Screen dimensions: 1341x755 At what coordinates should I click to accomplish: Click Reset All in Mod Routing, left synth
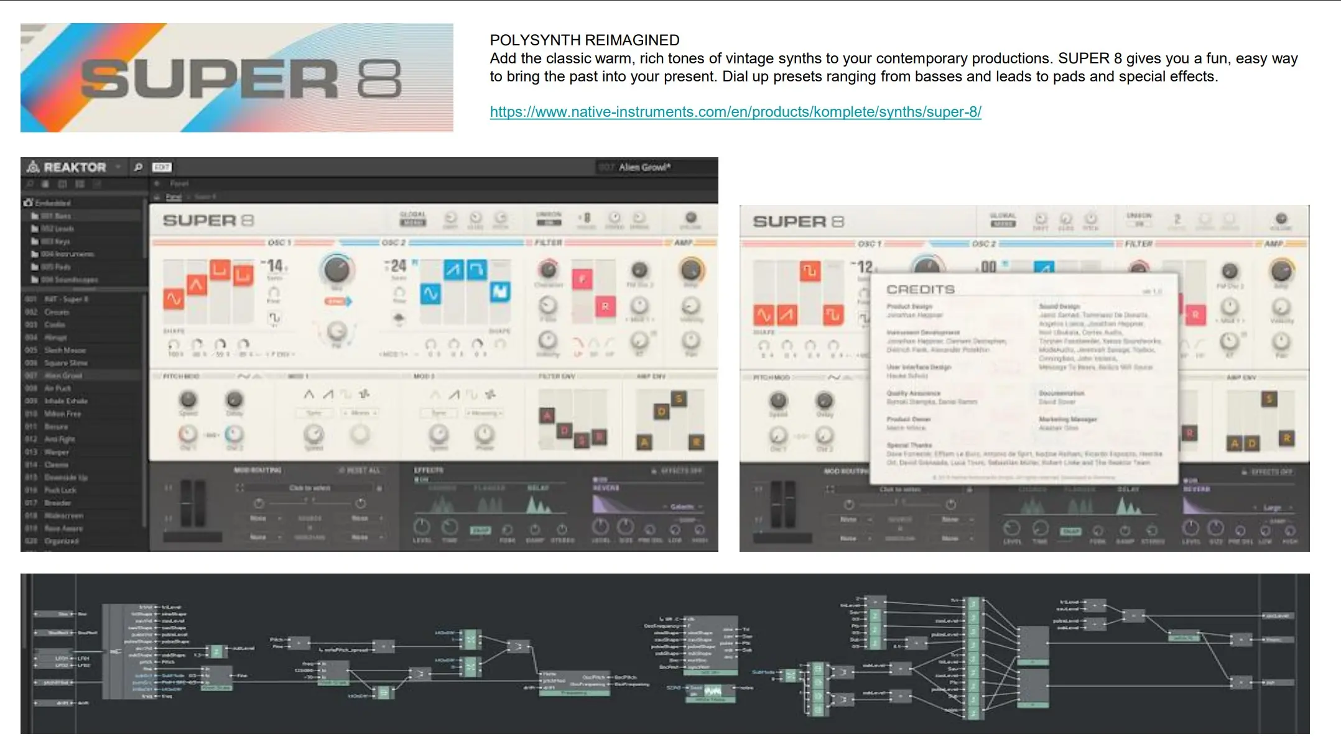coord(360,470)
